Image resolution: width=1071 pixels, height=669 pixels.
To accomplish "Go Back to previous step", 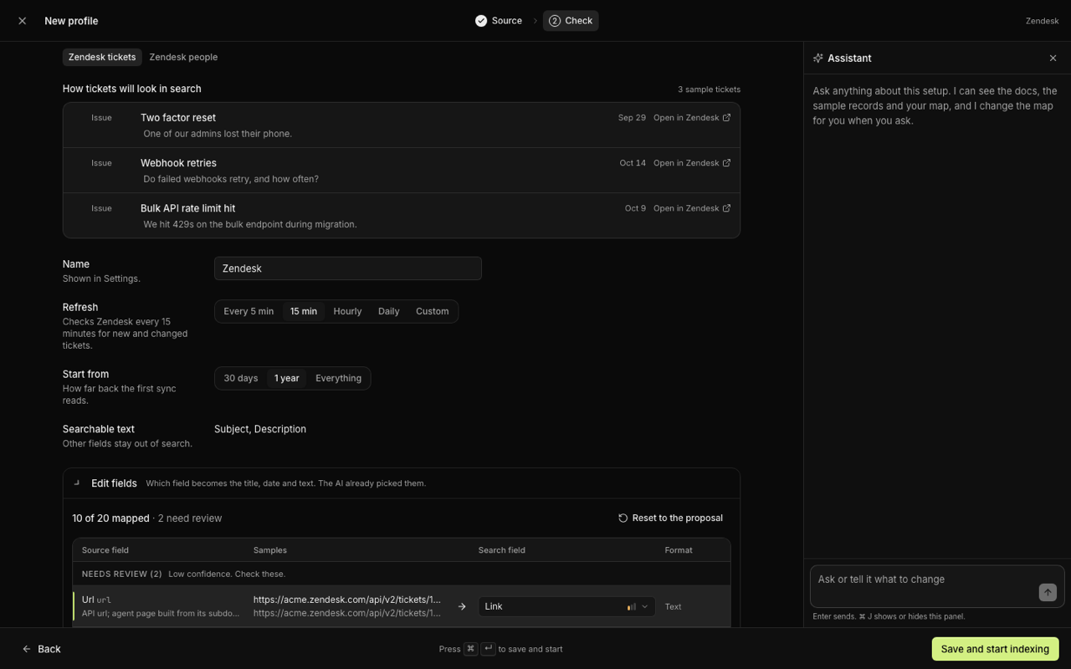I will coord(42,649).
